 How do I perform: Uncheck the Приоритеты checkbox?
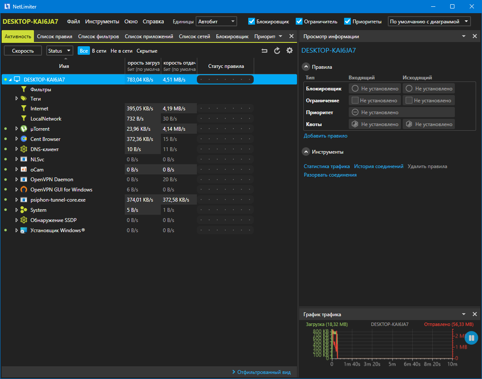[x=347, y=21]
